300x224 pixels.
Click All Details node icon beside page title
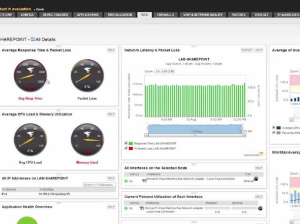(x=33, y=39)
